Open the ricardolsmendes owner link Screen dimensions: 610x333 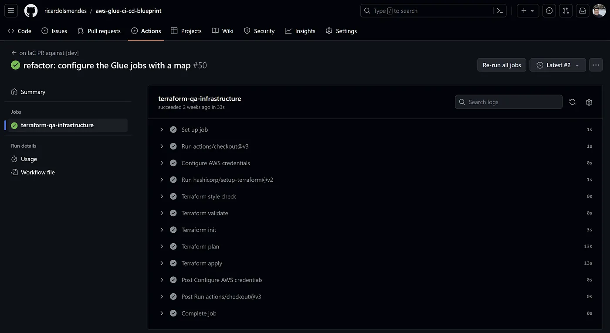tap(65, 11)
